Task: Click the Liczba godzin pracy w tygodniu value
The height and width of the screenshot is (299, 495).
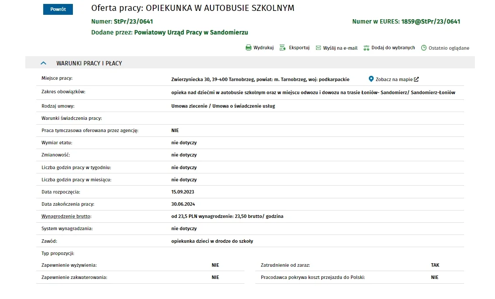Action: point(184,168)
